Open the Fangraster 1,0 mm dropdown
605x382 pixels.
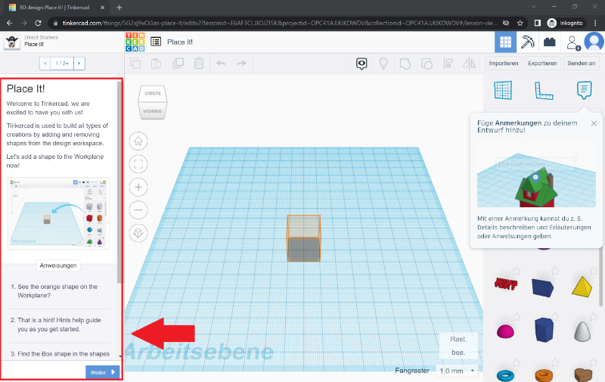(457, 371)
